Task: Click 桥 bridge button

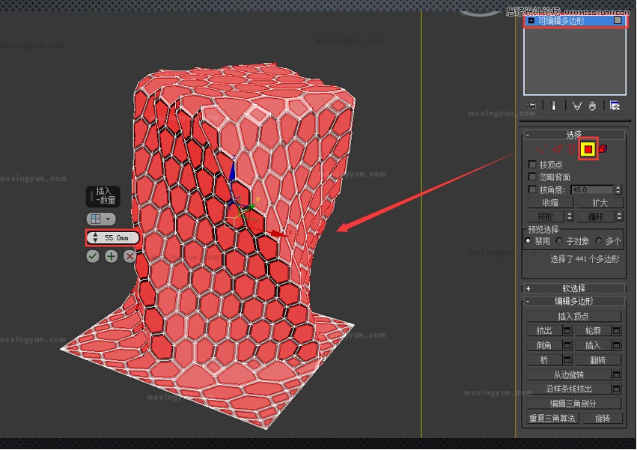Action: click(544, 359)
